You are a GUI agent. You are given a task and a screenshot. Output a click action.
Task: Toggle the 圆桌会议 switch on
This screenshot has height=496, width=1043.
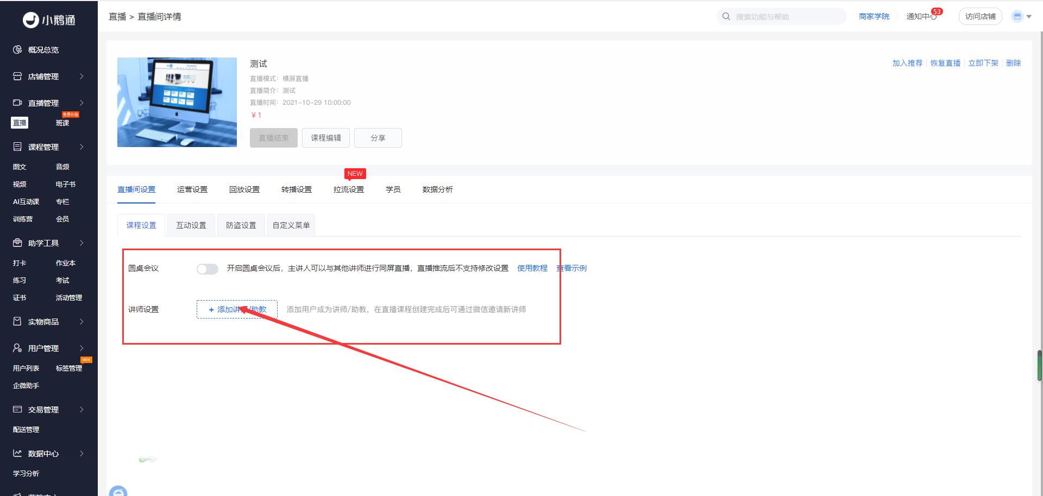(207, 269)
